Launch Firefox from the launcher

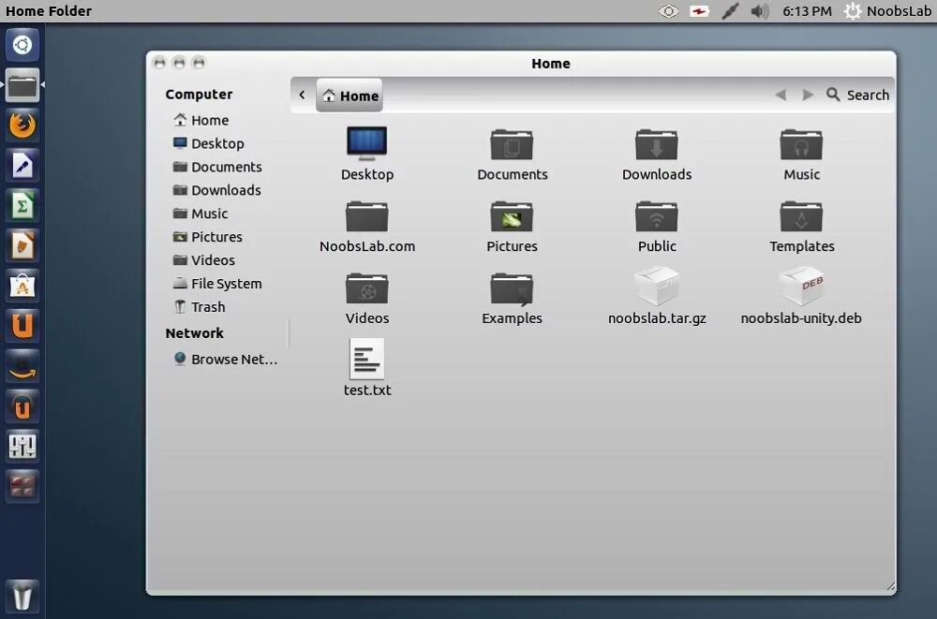pos(22,125)
